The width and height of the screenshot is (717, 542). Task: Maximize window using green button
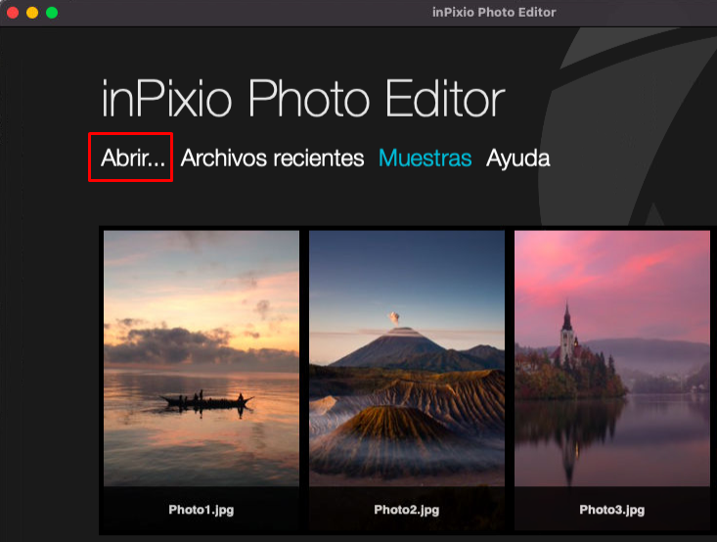52,13
